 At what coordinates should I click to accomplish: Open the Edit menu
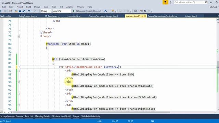point(4,7)
